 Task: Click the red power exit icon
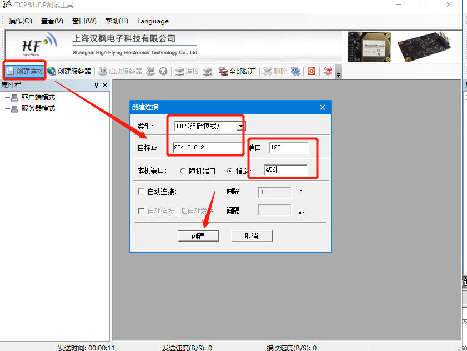tap(312, 71)
